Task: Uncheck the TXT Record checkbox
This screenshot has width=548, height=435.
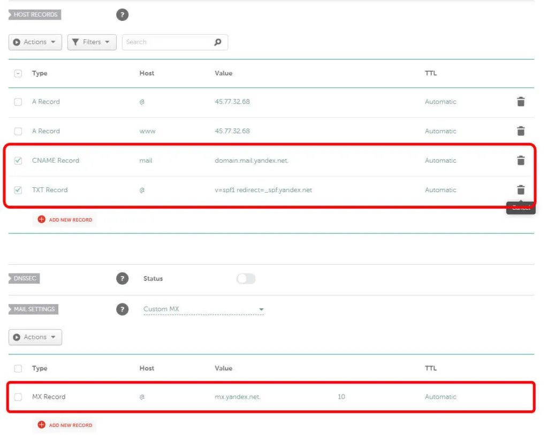Action: point(18,190)
